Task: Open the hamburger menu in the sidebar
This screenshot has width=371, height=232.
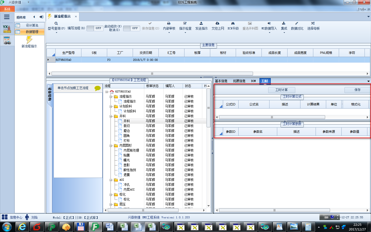Action: click(x=7, y=17)
